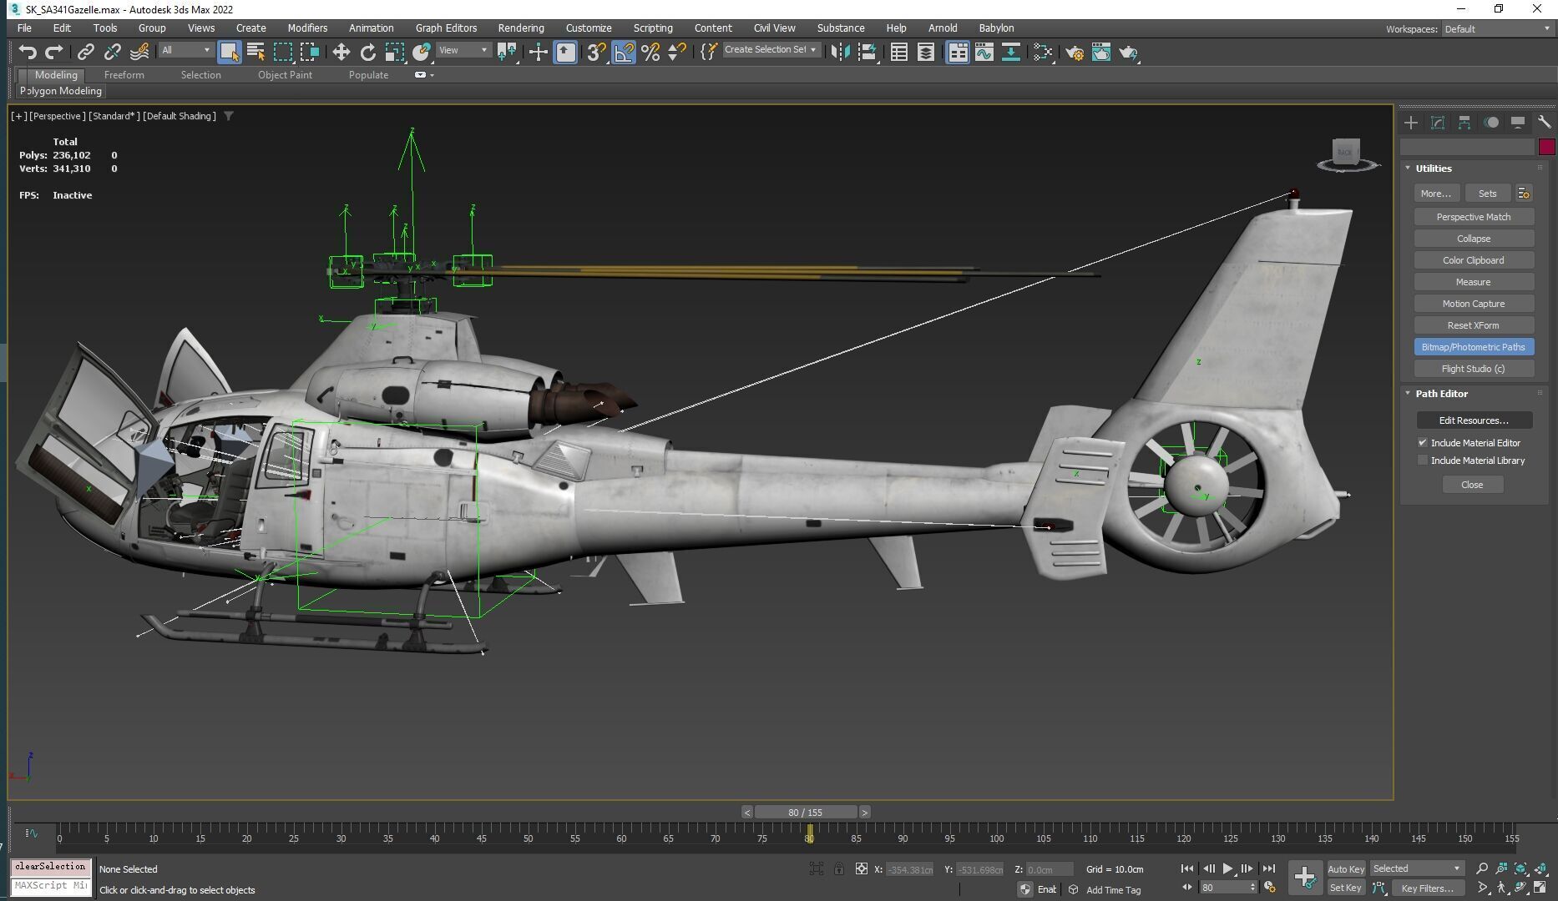Switch to the Motion command panel tab
1558x901 pixels.
(x=1491, y=123)
